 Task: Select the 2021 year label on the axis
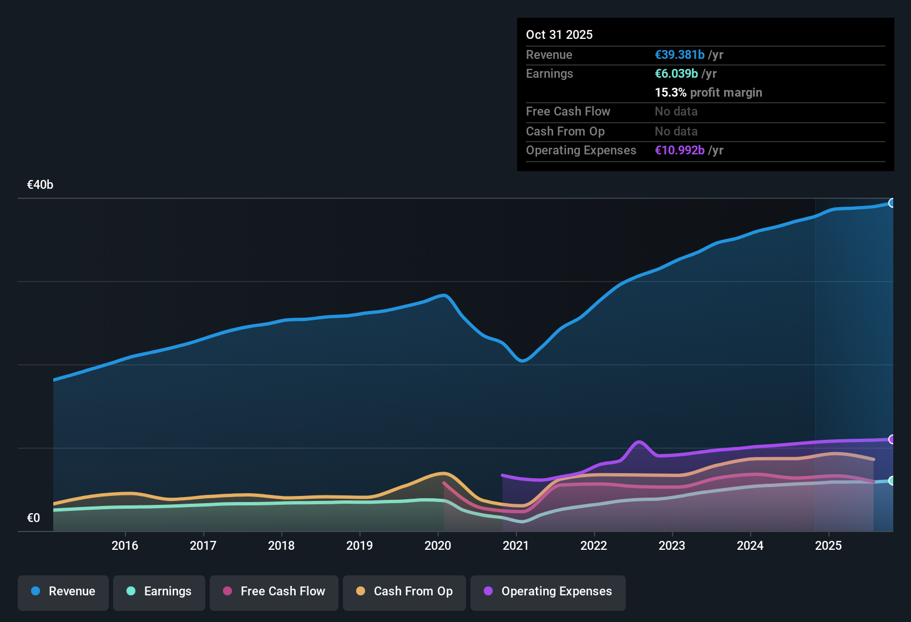point(517,546)
